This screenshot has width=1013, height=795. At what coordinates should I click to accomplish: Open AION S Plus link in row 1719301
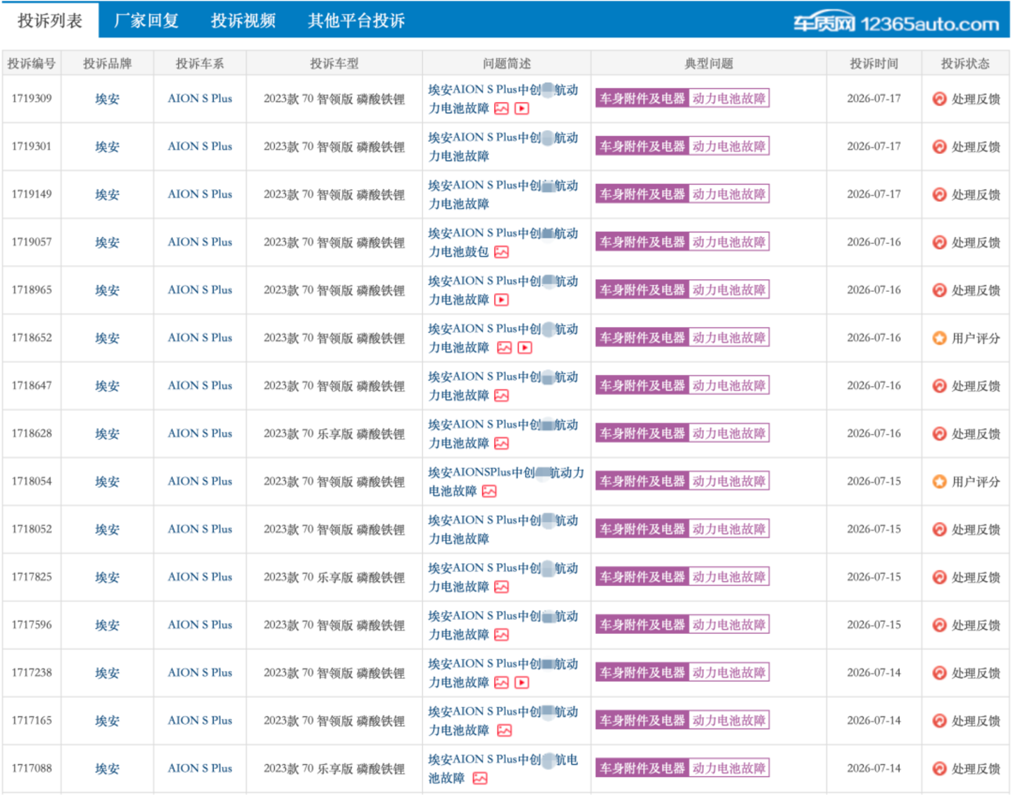(200, 146)
